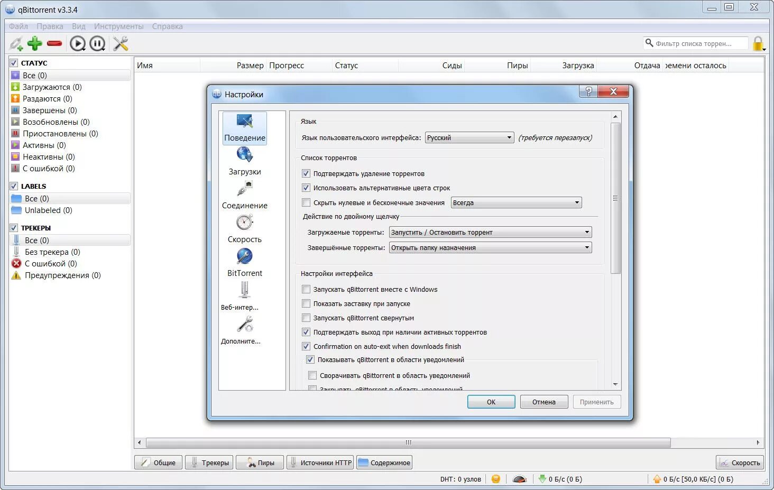Image resolution: width=774 pixels, height=490 pixels.
Task: Click the alternative speed limits icon in status bar
Action: (x=520, y=479)
